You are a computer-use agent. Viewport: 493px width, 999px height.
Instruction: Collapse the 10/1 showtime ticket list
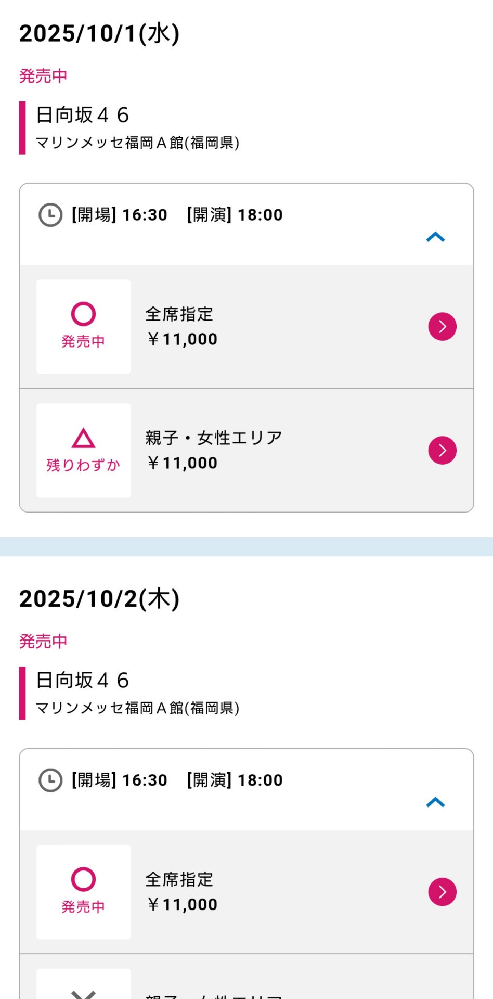click(435, 237)
